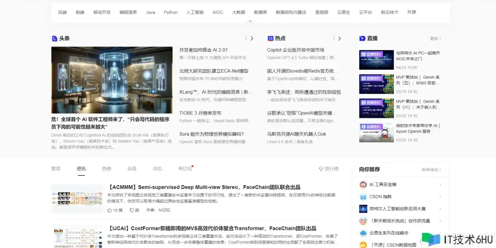Open the CSDN 指数 row chevron
Image resolution: width=496 pixels, height=248 pixels.
440,197
